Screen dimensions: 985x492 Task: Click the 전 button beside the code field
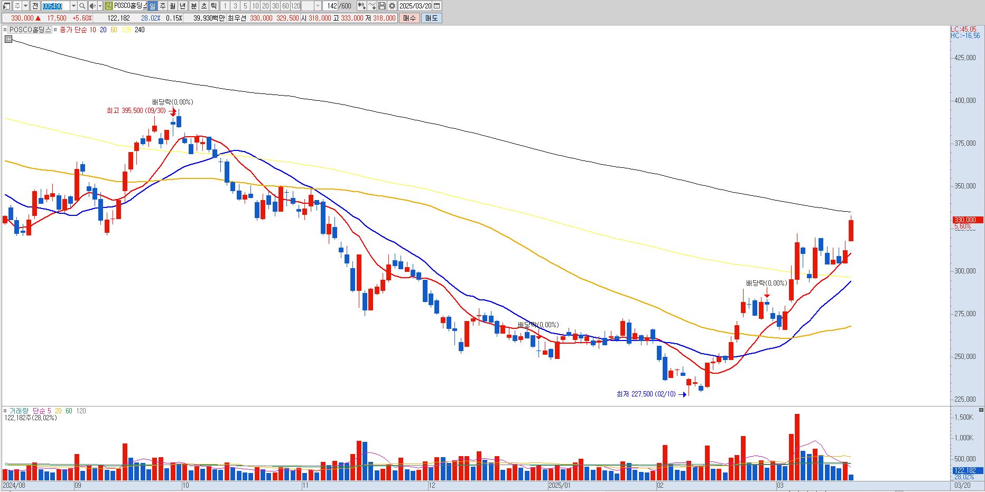click(x=35, y=6)
